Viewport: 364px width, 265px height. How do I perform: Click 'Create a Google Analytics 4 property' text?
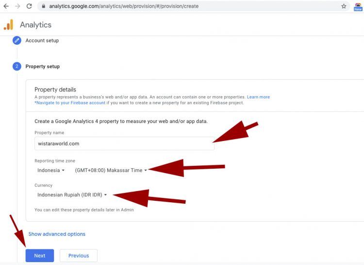coord(121,121)
